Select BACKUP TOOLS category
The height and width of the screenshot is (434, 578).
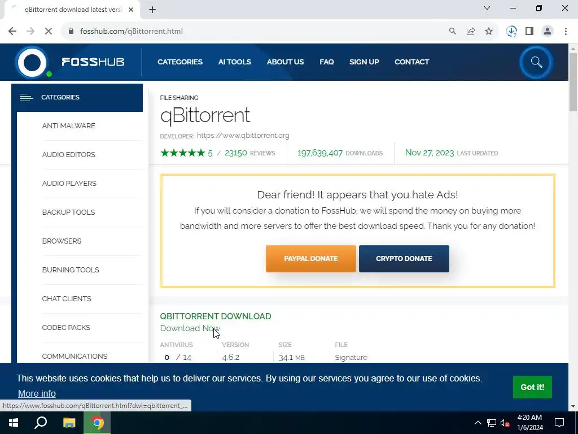pos(68,212)
